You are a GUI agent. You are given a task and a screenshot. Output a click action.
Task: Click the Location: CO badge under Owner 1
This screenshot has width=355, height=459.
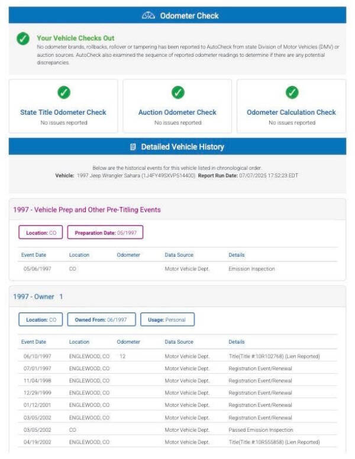(x=41, y=320)
